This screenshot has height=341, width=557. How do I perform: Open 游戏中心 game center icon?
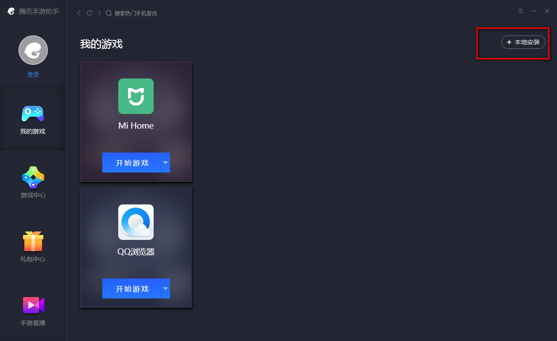point(33,177)
